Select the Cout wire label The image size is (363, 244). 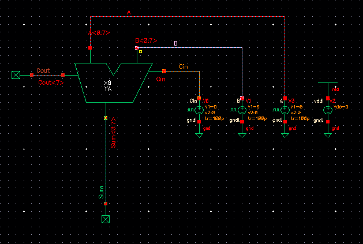[x=43, y=70]
